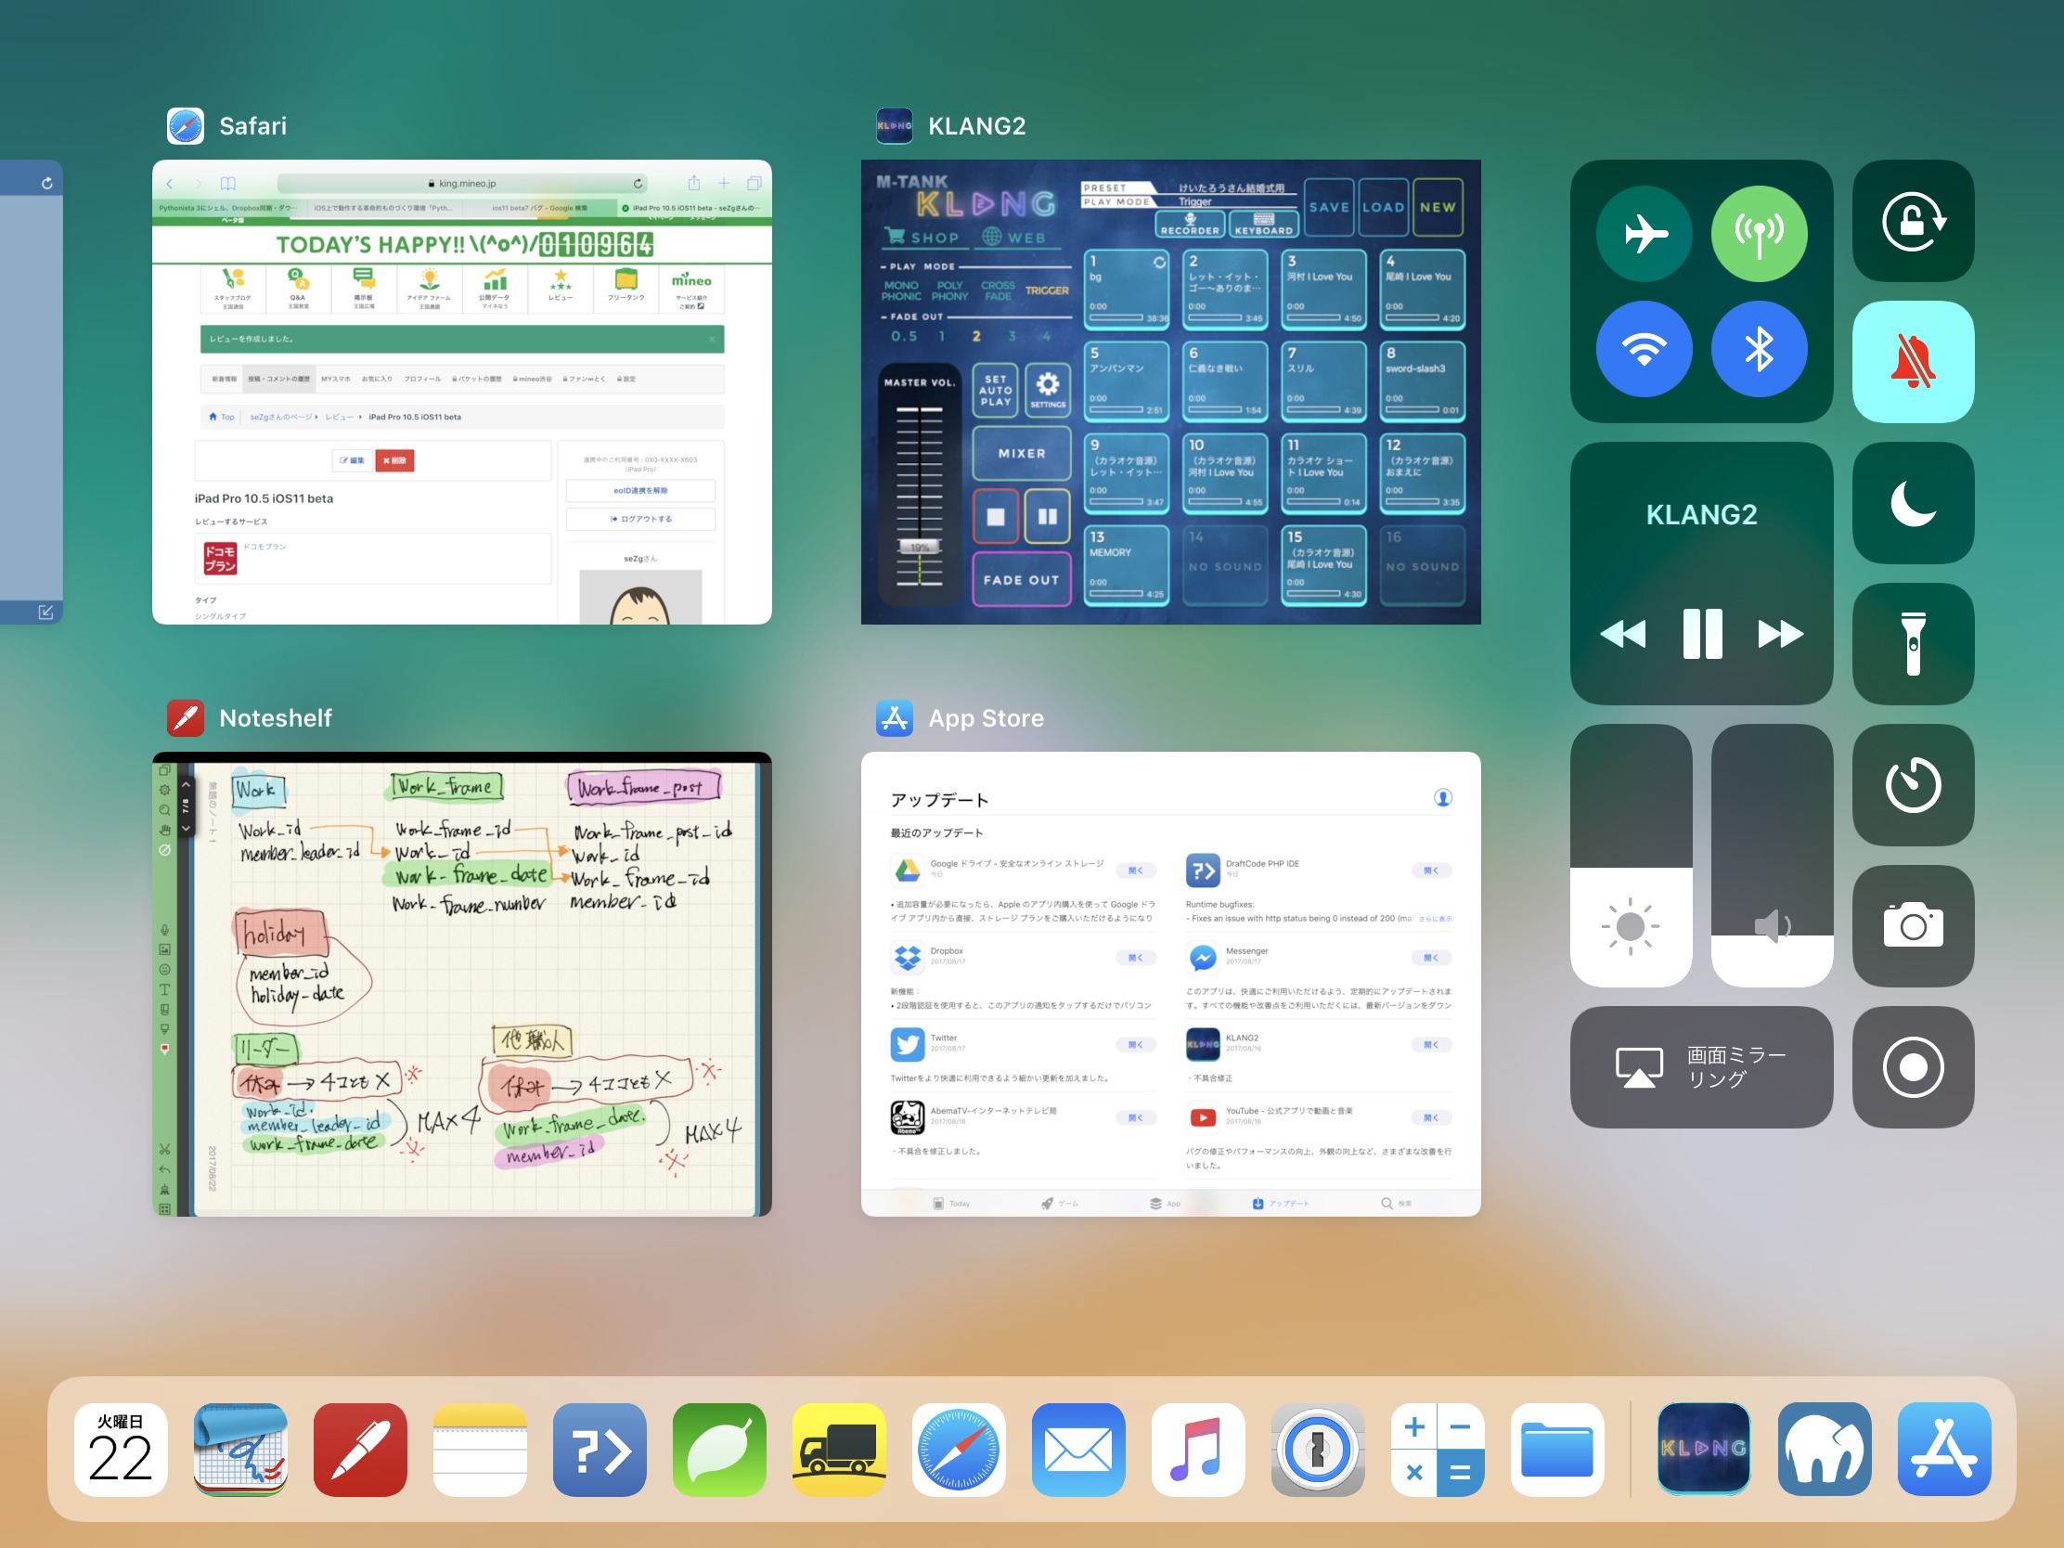Turn on the flashlight
2064x1548 pixels.
click(1912, 644)
